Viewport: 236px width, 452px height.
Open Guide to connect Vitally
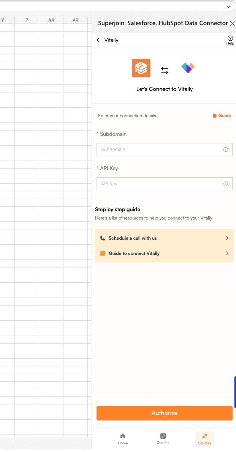(x=164, y=253)
